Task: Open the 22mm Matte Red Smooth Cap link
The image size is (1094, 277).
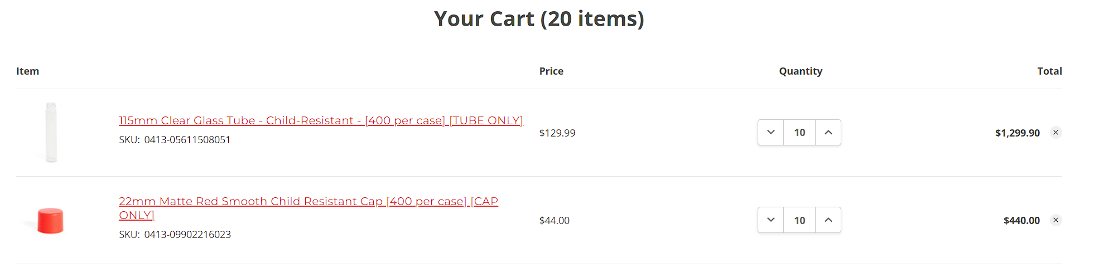Action: pos(309,208)
